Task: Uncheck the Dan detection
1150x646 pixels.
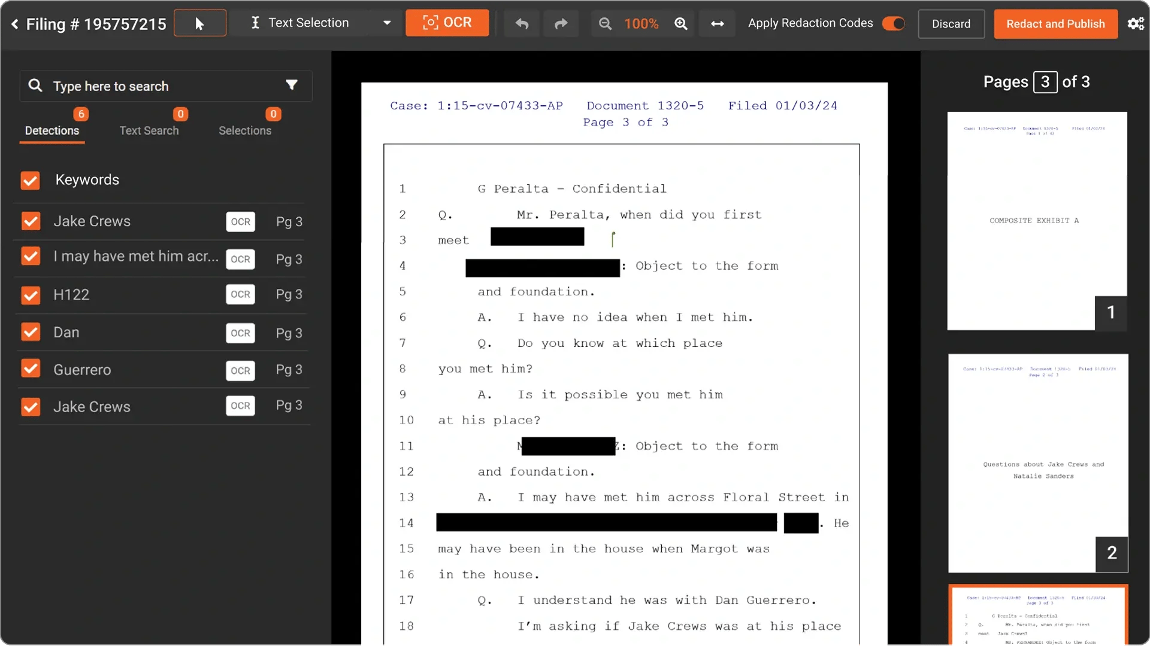Action: point(31,332)
